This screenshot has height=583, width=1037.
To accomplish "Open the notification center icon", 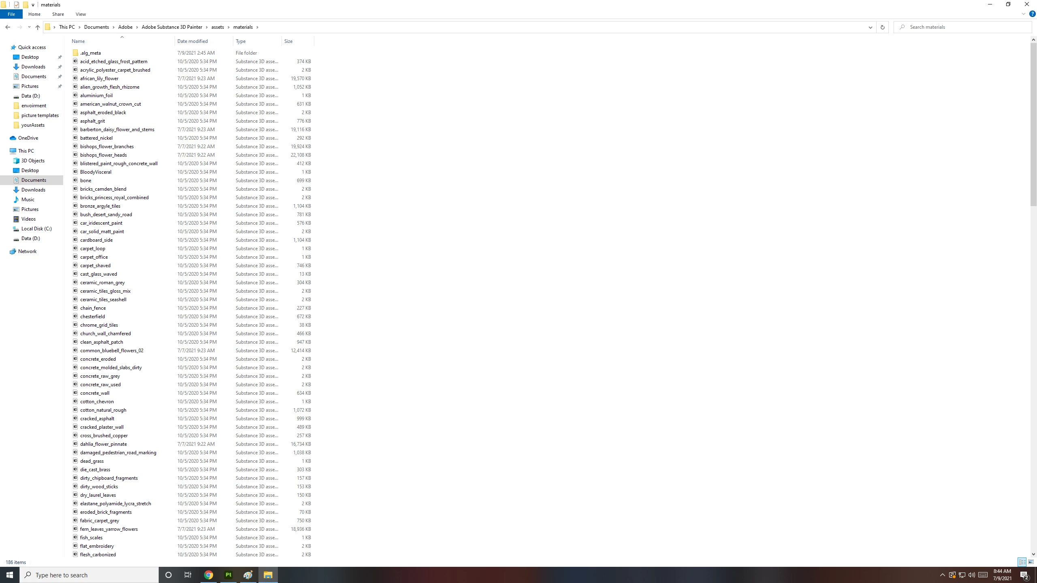I will [x=1024, y=575].
